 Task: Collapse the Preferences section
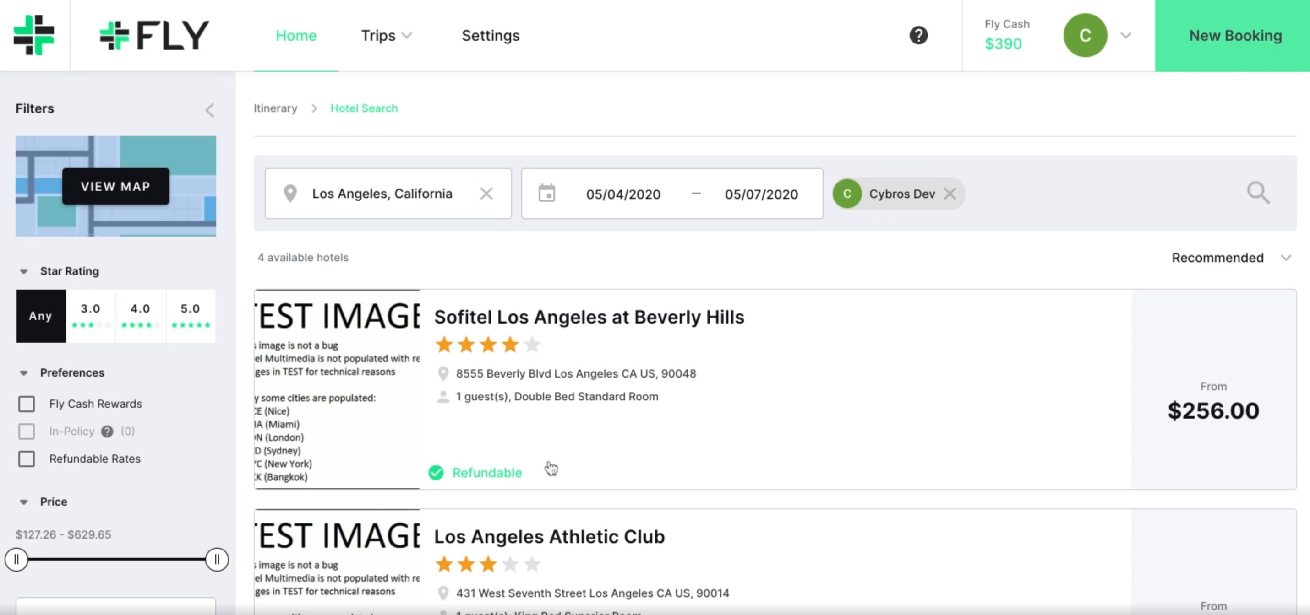point(23,373)
